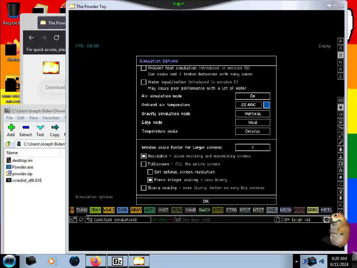The height and width of the screenshot is (268, 357).
Task: Click the 7-Zip path address field
Action: (x=41, y=144)
